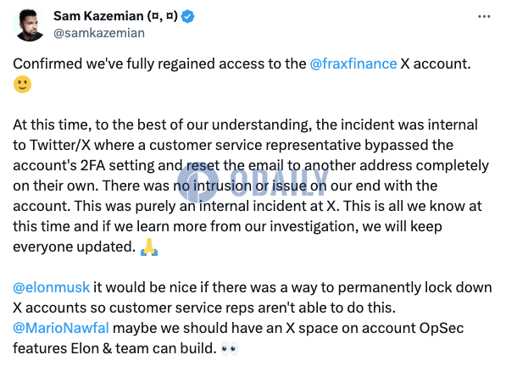
Task: Click the tweet's first line about regained access
Action: 242,64
